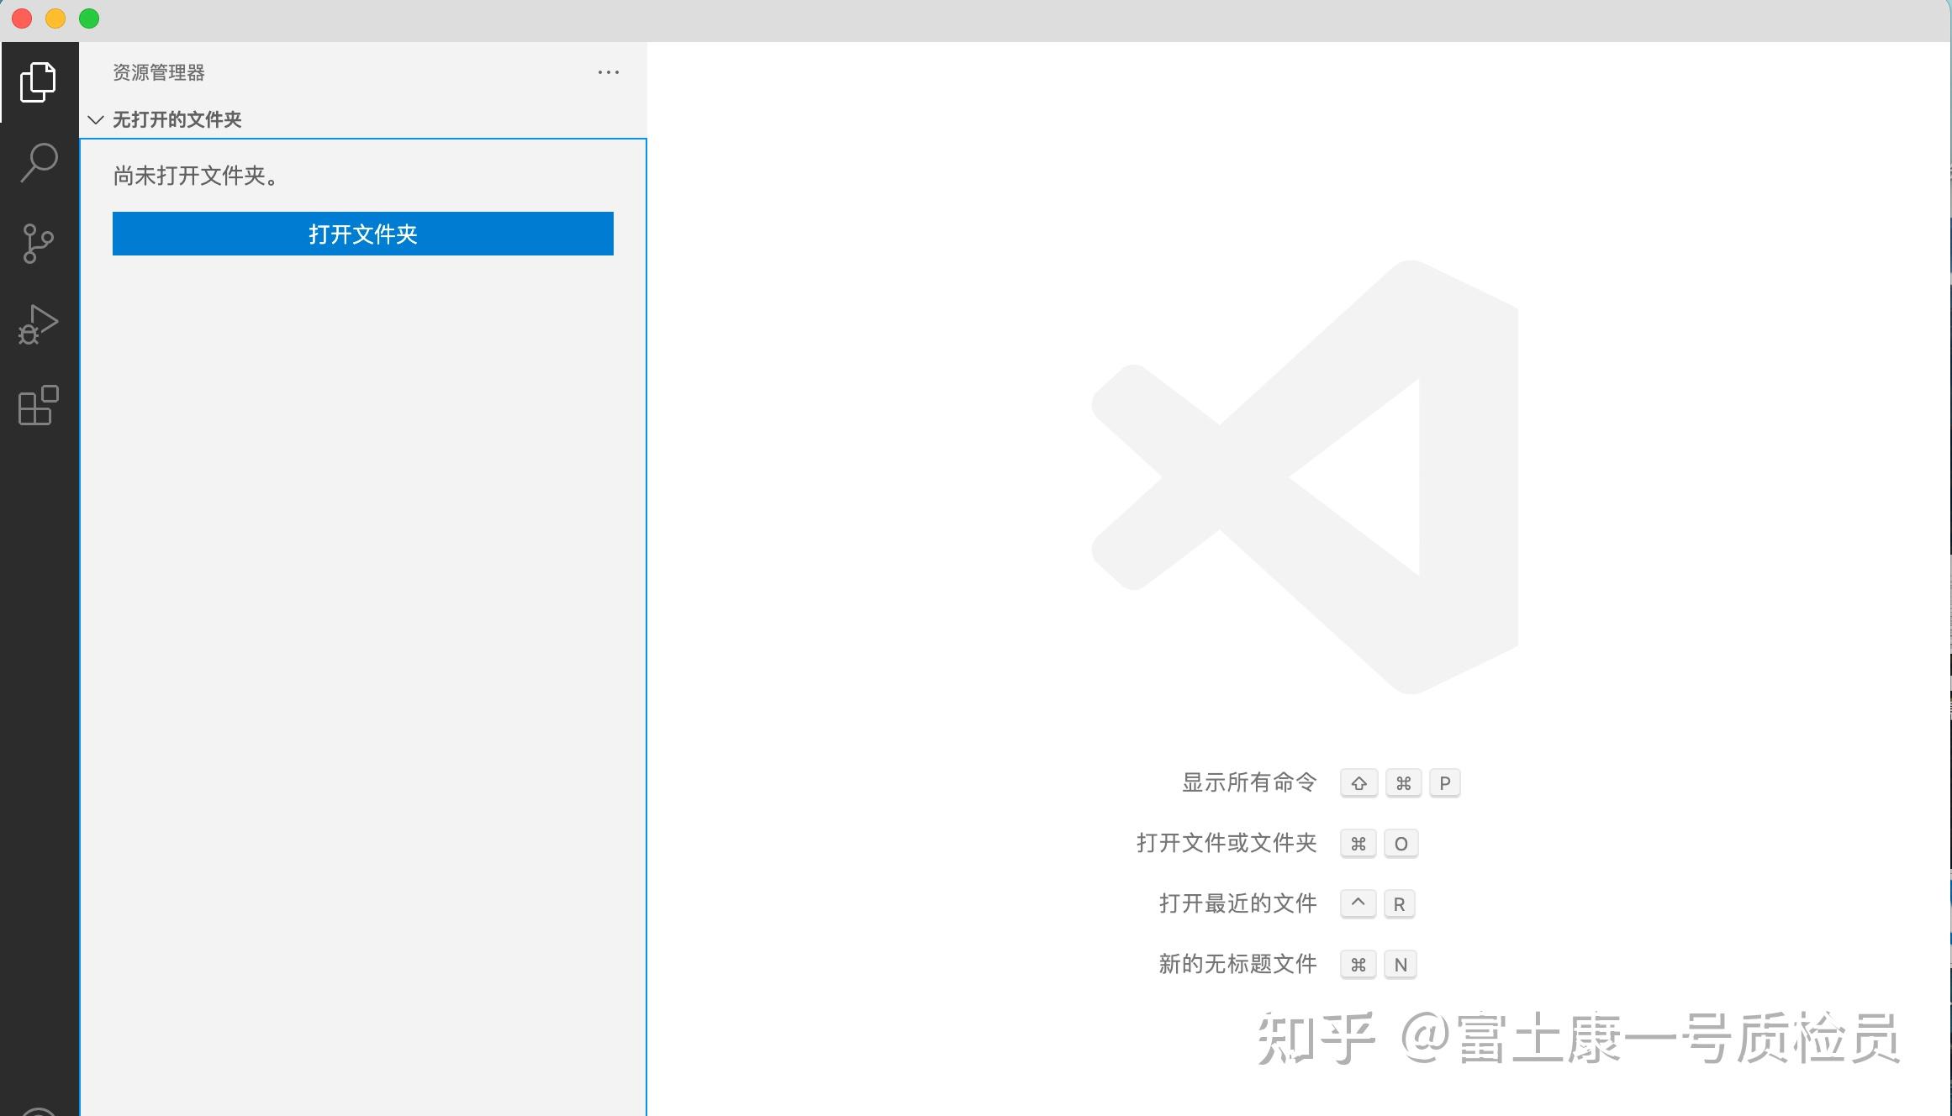Click the R key badge beside 打开最近的文件
Viewport: 1952px width, 1116px height.
1399,903
